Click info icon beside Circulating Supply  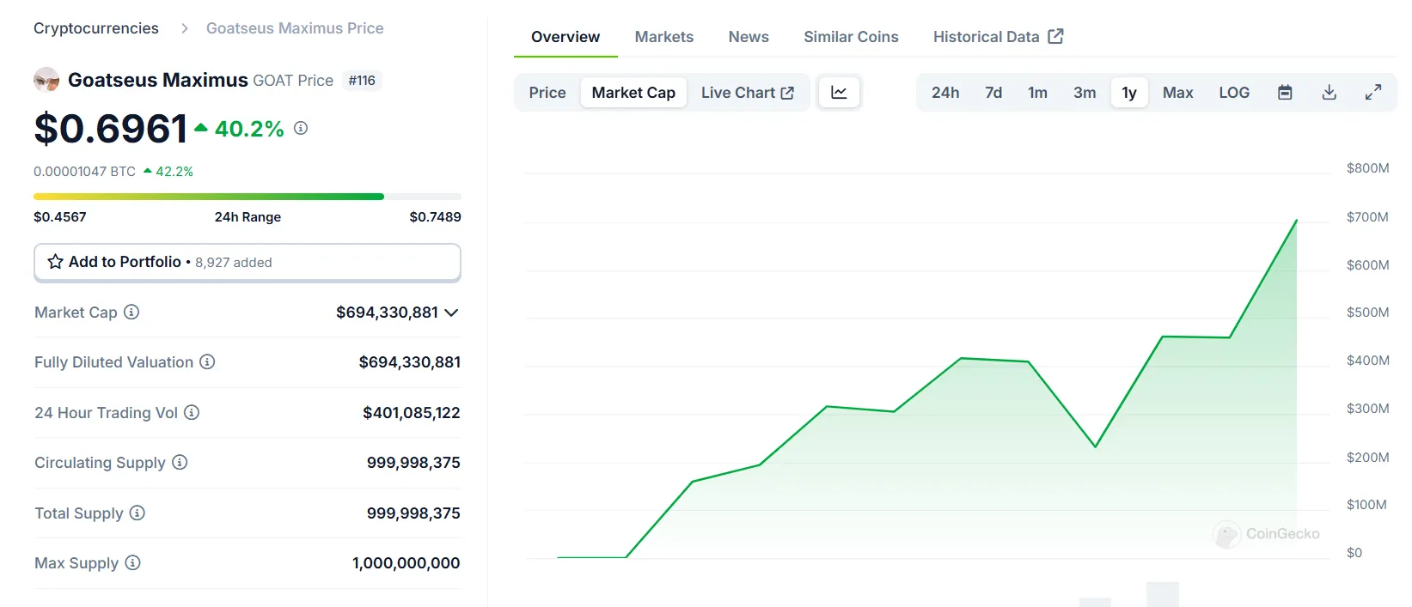pyautogui.click(x=180, y=463)
